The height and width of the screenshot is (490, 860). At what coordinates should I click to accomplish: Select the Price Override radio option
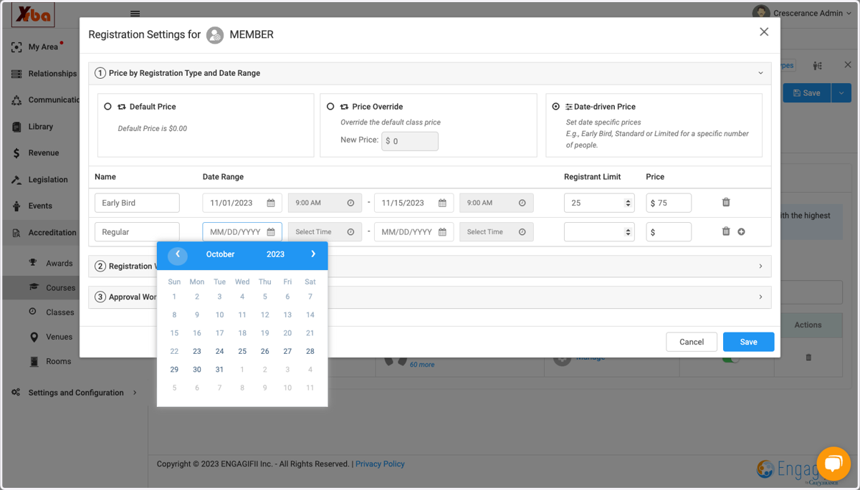[x=330, y=106]
